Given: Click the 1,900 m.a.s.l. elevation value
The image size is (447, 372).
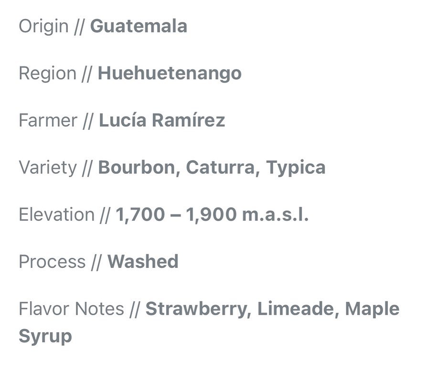Looking at the screenshot, I should [247, 214].
